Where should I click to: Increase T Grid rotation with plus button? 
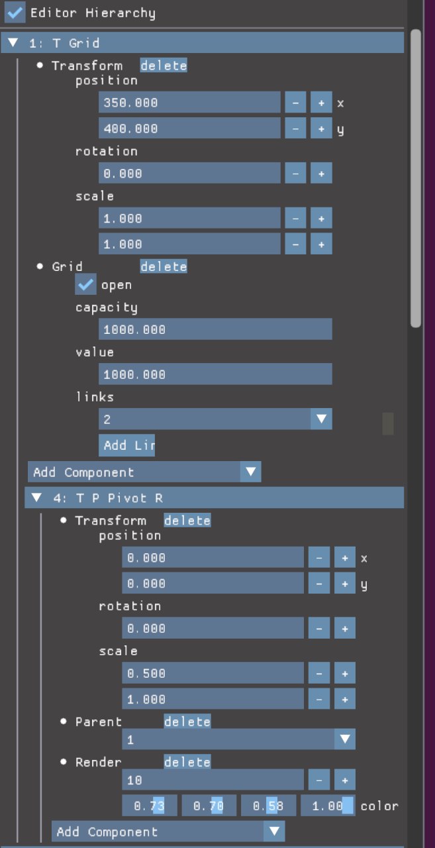(321, 173)
